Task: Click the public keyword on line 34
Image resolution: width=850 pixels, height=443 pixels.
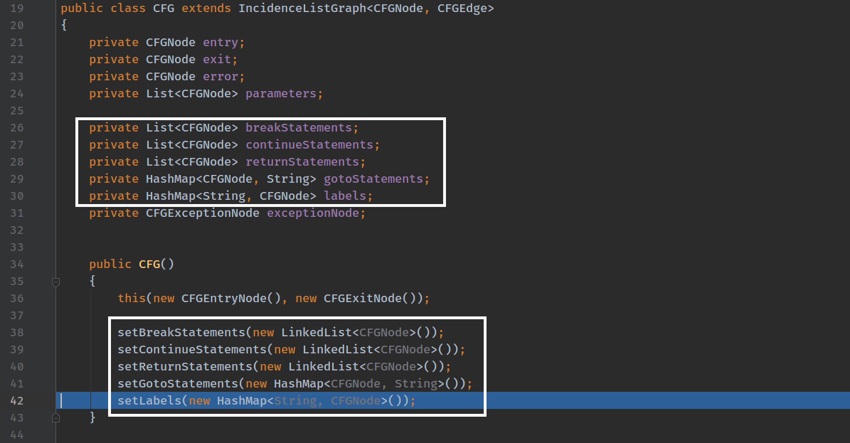Action: coord(110,264)
